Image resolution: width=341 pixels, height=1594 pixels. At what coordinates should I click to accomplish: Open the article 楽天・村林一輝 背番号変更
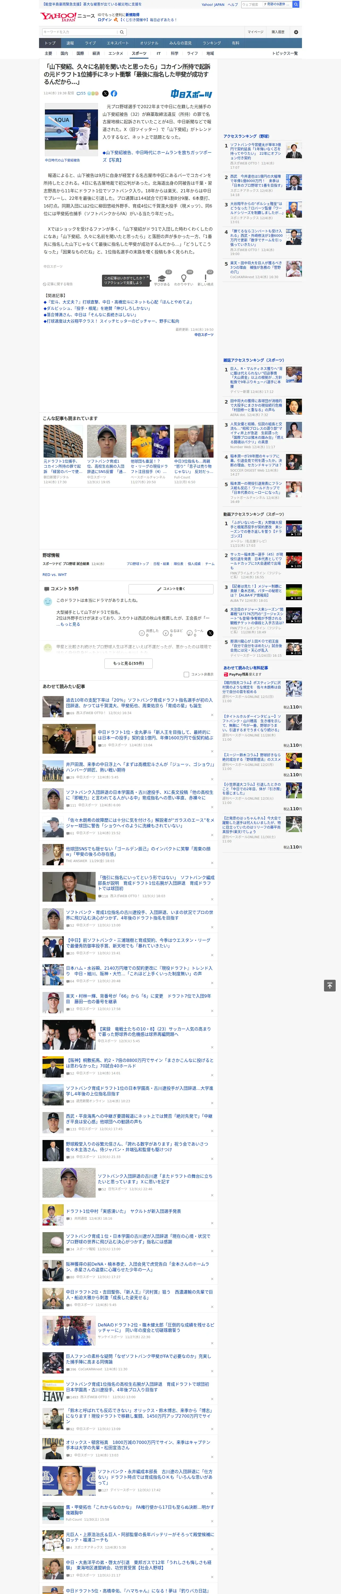click(138, 998)
